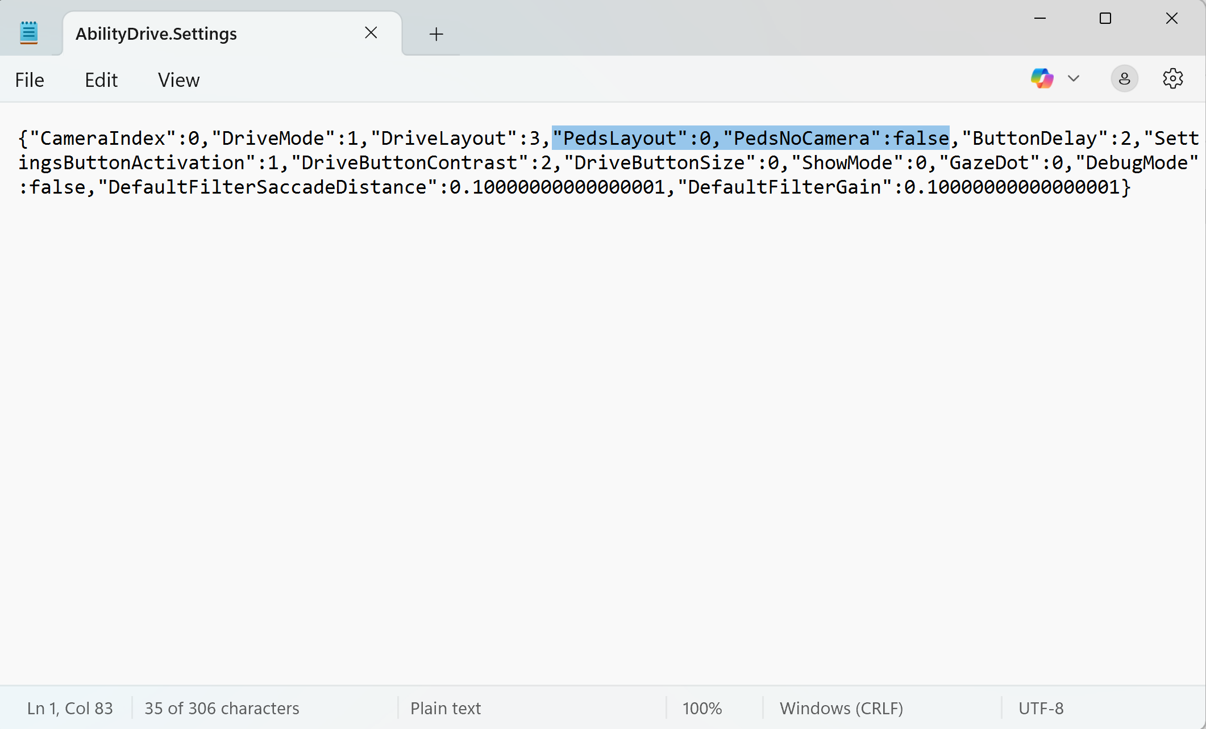
Task: Minimize the Notepad window
Action: tap(1040, 19)
